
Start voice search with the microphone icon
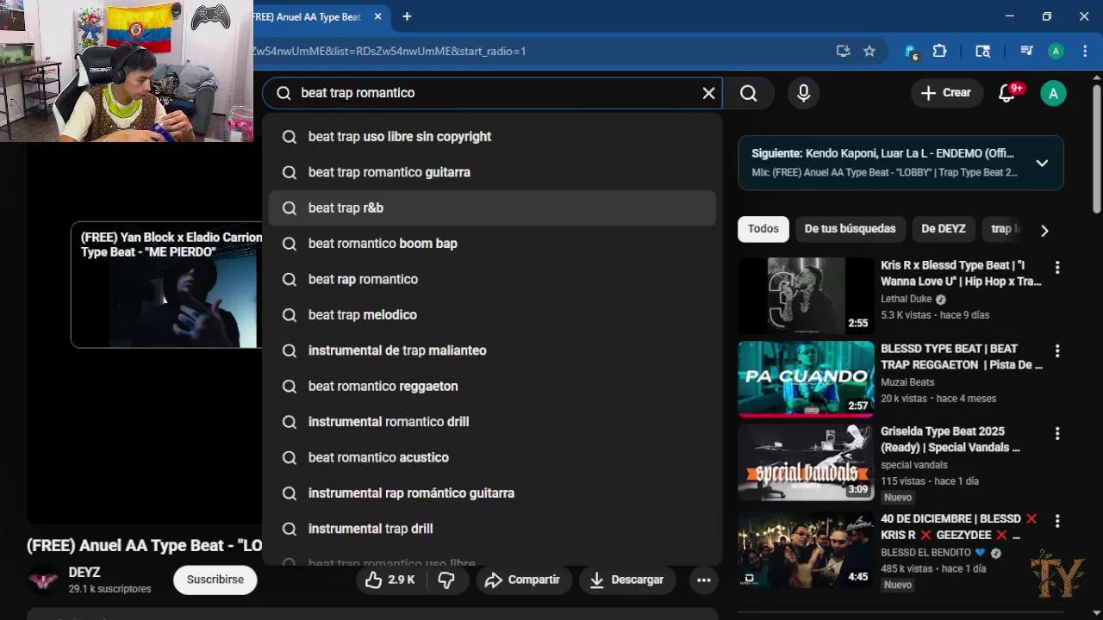pyautogui.click(x=803, y=93)
